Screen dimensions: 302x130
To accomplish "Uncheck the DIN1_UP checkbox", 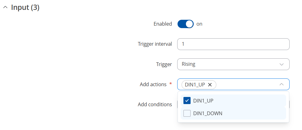I will 187,101.
